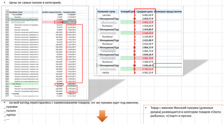The height and width of the screenshot is (124, 224).
Task: Select 'Размеров представлено' column header
Action: pos(168,11)
